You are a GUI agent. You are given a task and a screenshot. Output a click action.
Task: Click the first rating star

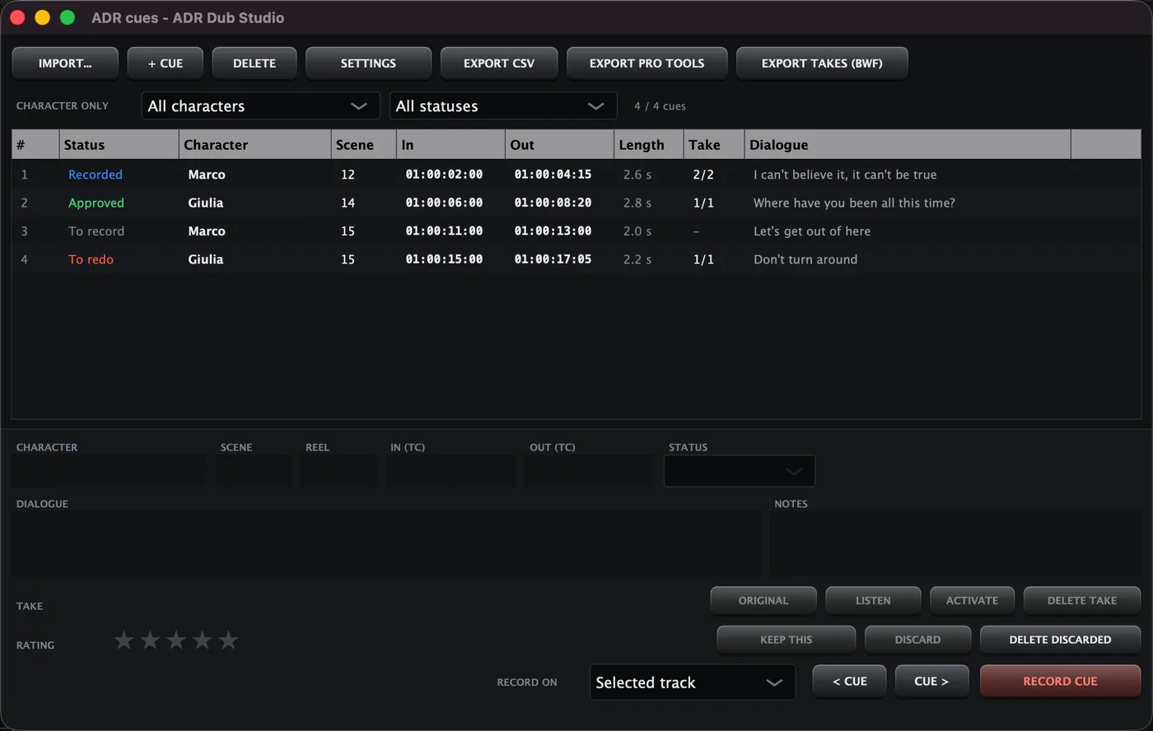[124, 640]
